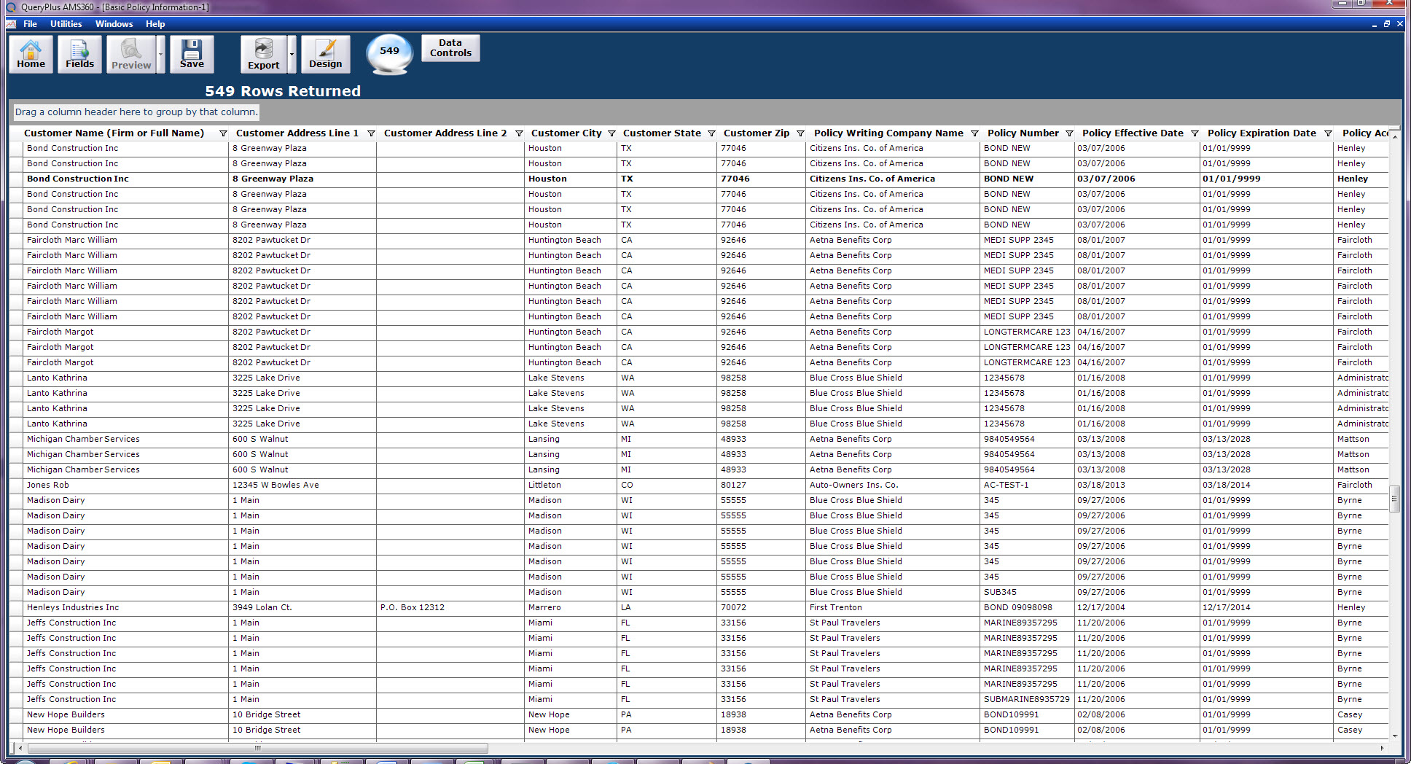This screenshot has width=1411, height=764.
Task: Open the Fields toolbar button
Action: tap(79, 54)
